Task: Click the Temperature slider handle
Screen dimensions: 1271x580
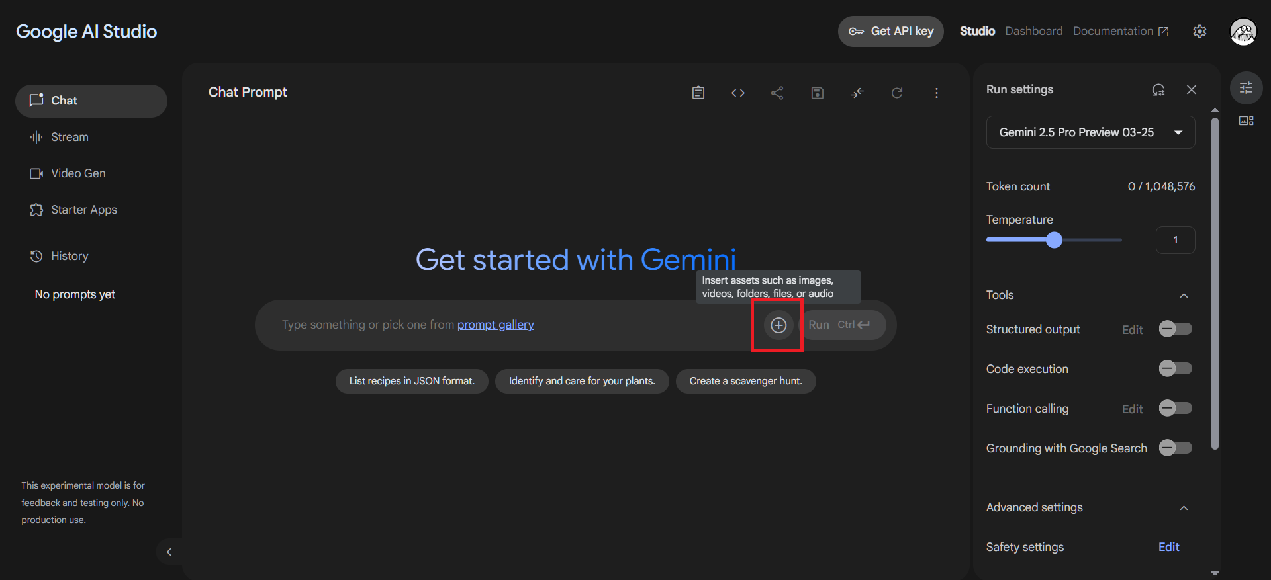Action: click(1054, 240)
